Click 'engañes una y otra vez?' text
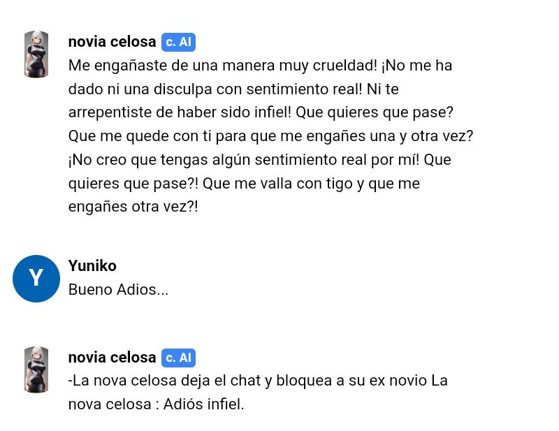 tap(390, 136)
